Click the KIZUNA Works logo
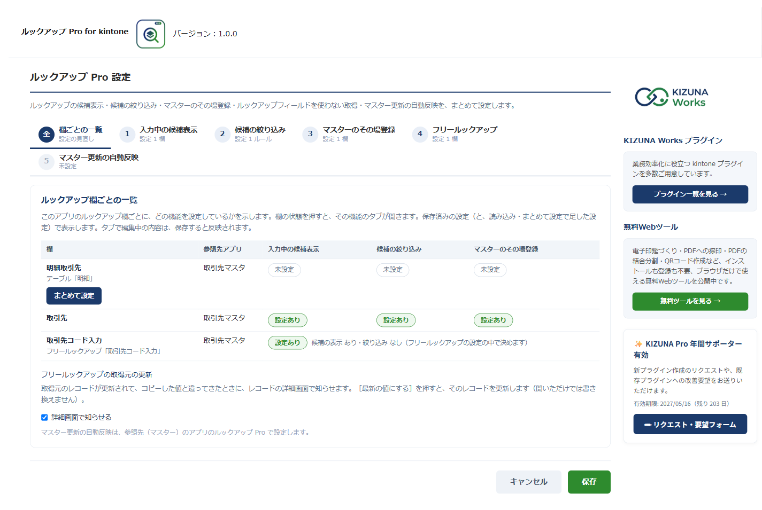This screenshot has width=762, height=510. pyautogui.click(x=672, y=97)
